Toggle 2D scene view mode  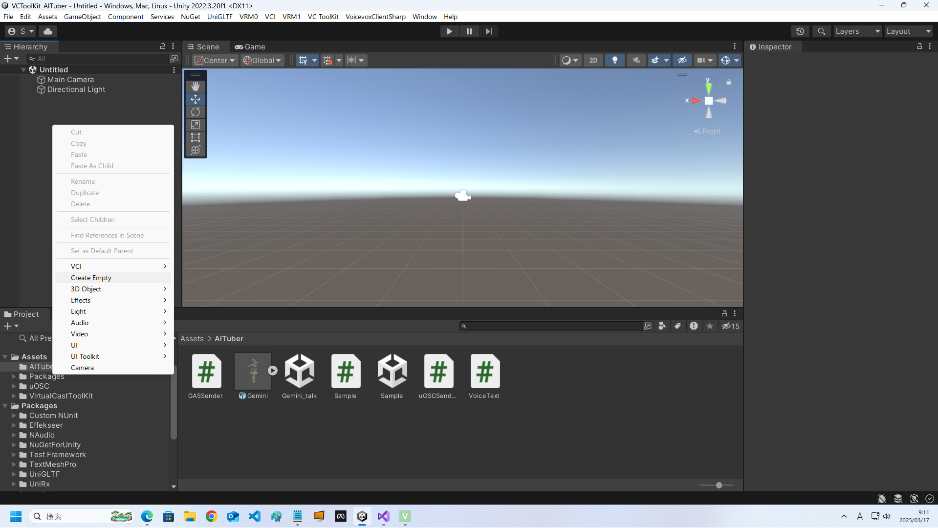click(593, 60)
